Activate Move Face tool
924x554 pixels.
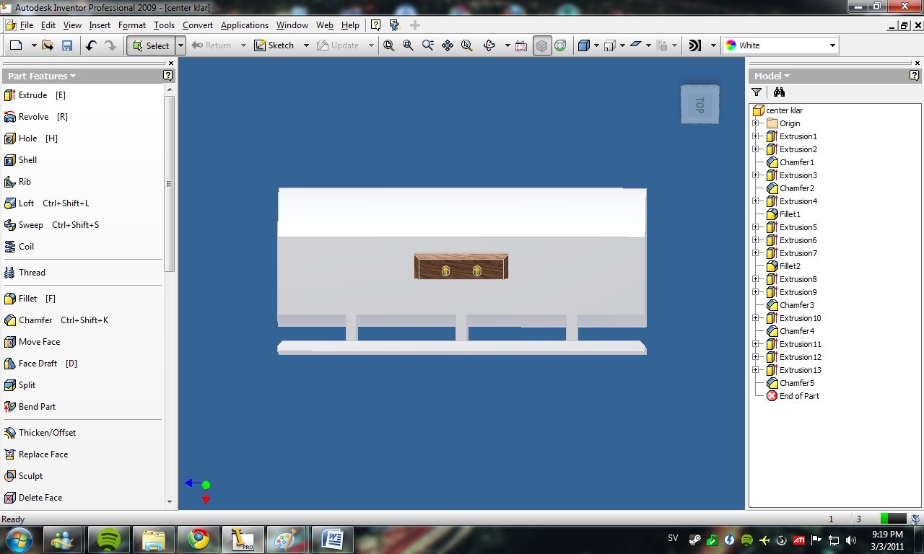32,342
